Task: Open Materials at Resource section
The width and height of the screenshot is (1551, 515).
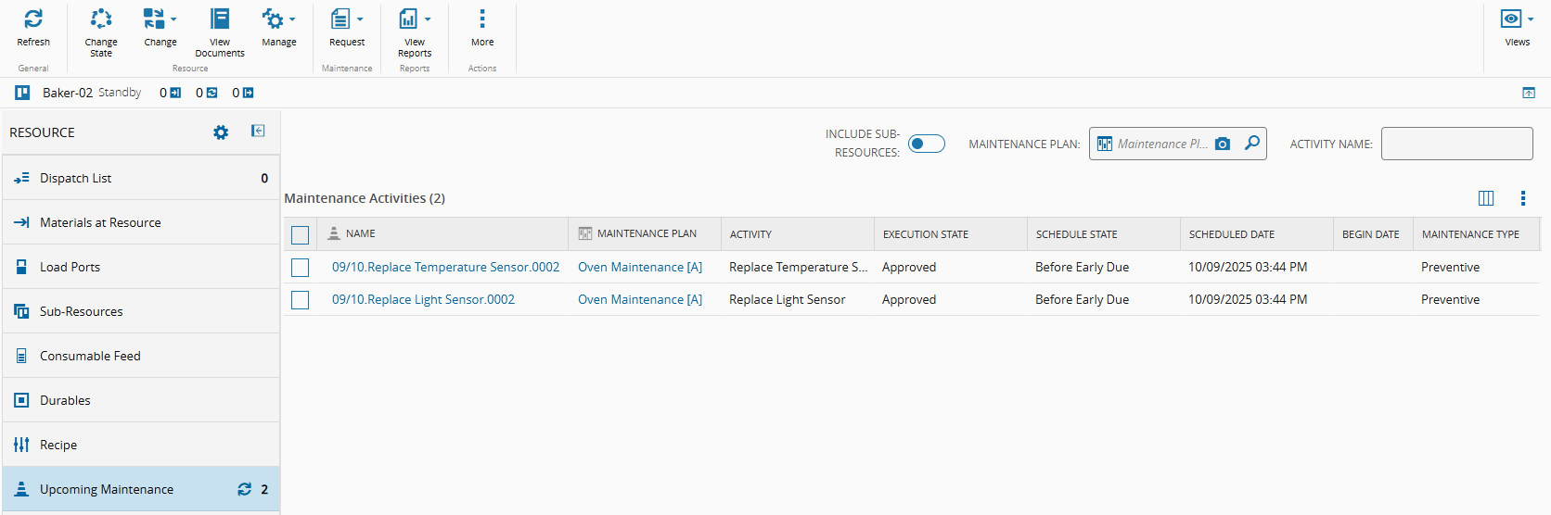Action: point(141,222)
